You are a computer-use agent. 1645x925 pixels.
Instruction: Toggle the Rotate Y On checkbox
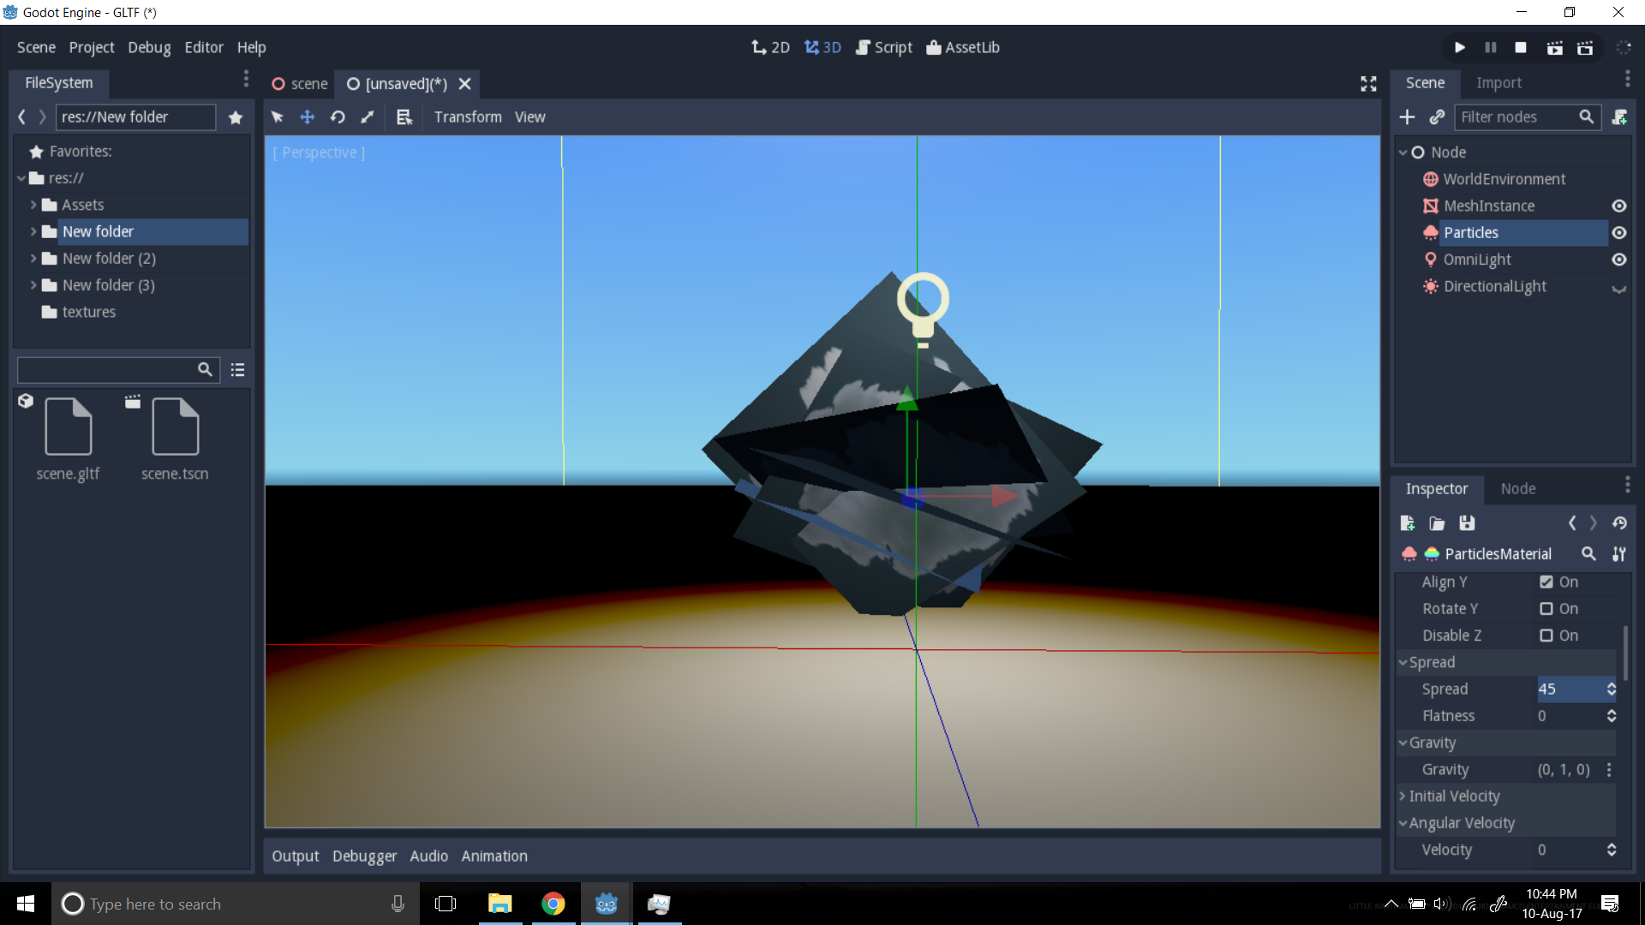click(x=1546, y=609)
